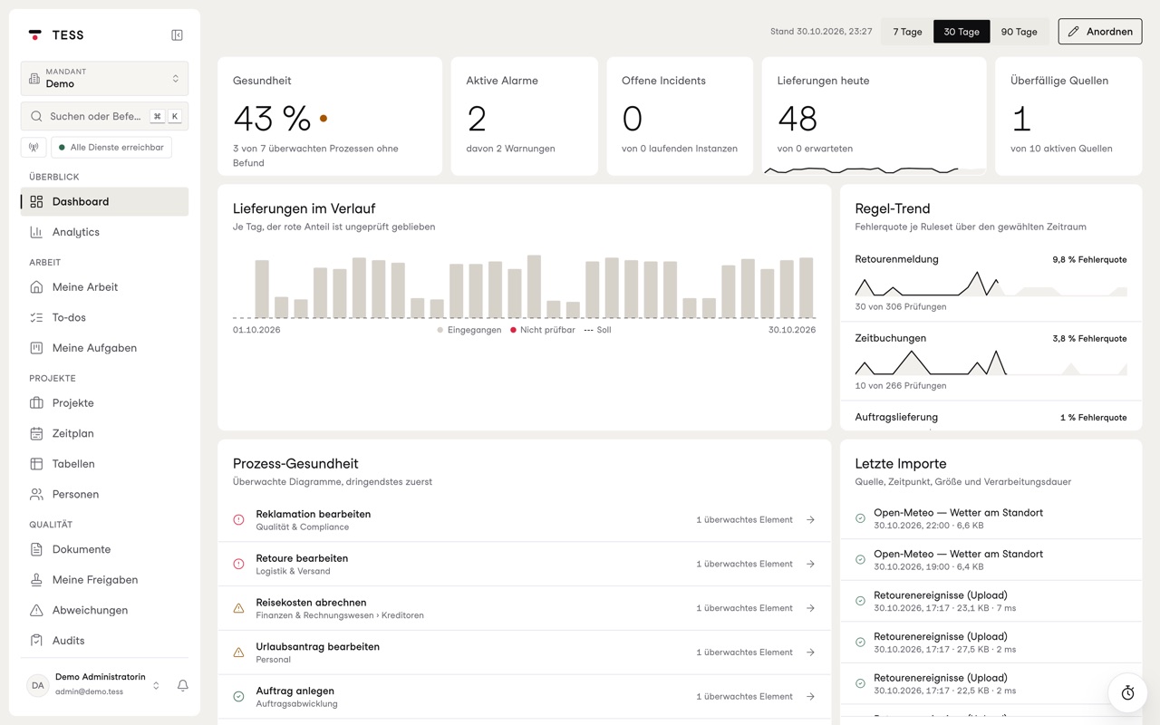This screenshot has width=1160, height=725.
Task: Open the Auftrag anlegen process row
Action: click(x=524, y=697)
